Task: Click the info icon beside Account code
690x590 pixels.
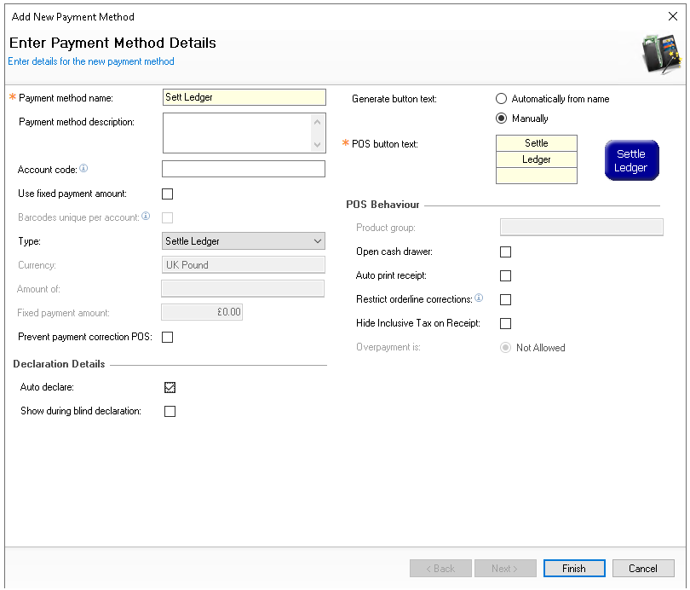Action: tap(83, 169)
